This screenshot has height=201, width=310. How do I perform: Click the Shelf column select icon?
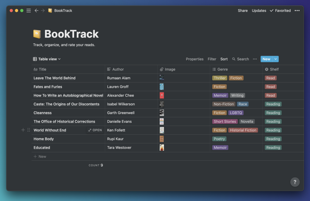(x=267, y=69)
